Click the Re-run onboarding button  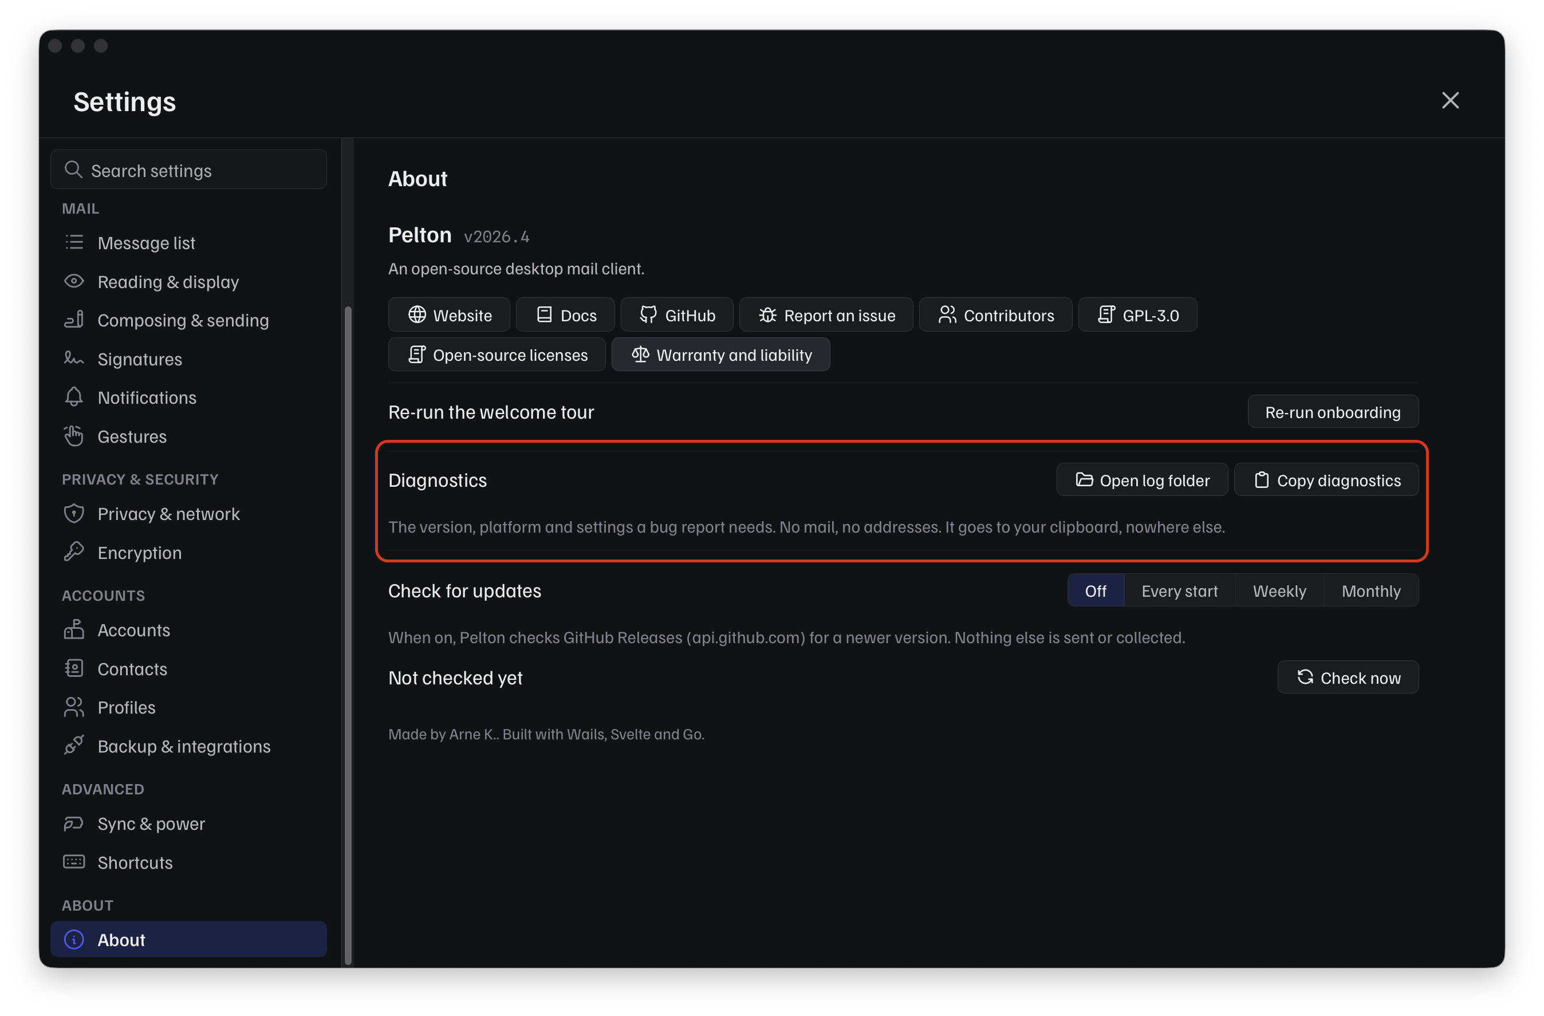[1333, 411]
